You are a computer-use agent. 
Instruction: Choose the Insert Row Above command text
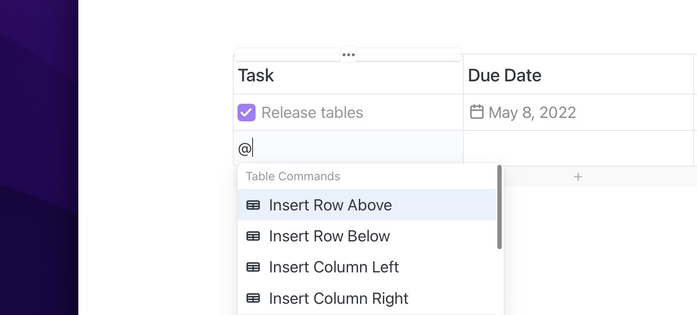click(330, 205)
